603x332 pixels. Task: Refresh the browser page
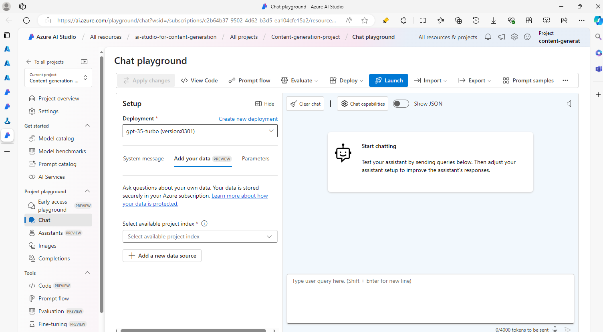[26, 20]
